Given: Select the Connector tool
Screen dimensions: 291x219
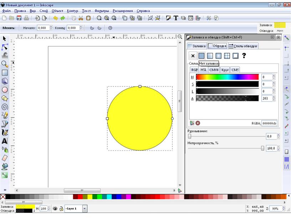Looking at the screenshot, I should [5, 175].
